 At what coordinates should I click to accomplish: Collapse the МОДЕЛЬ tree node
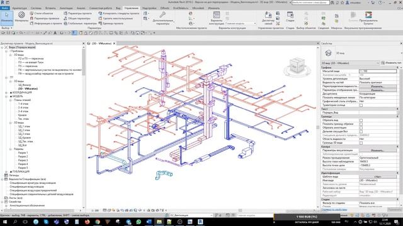point(6,96)
